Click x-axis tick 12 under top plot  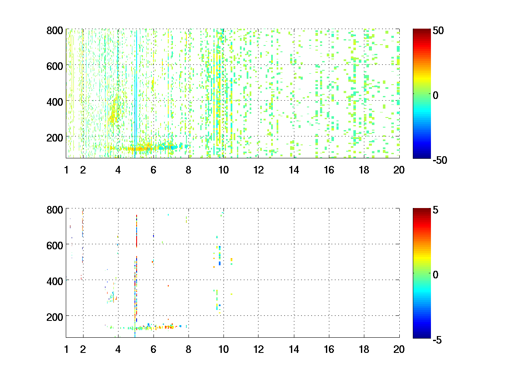pyautogui.click(x=258, y=170)
